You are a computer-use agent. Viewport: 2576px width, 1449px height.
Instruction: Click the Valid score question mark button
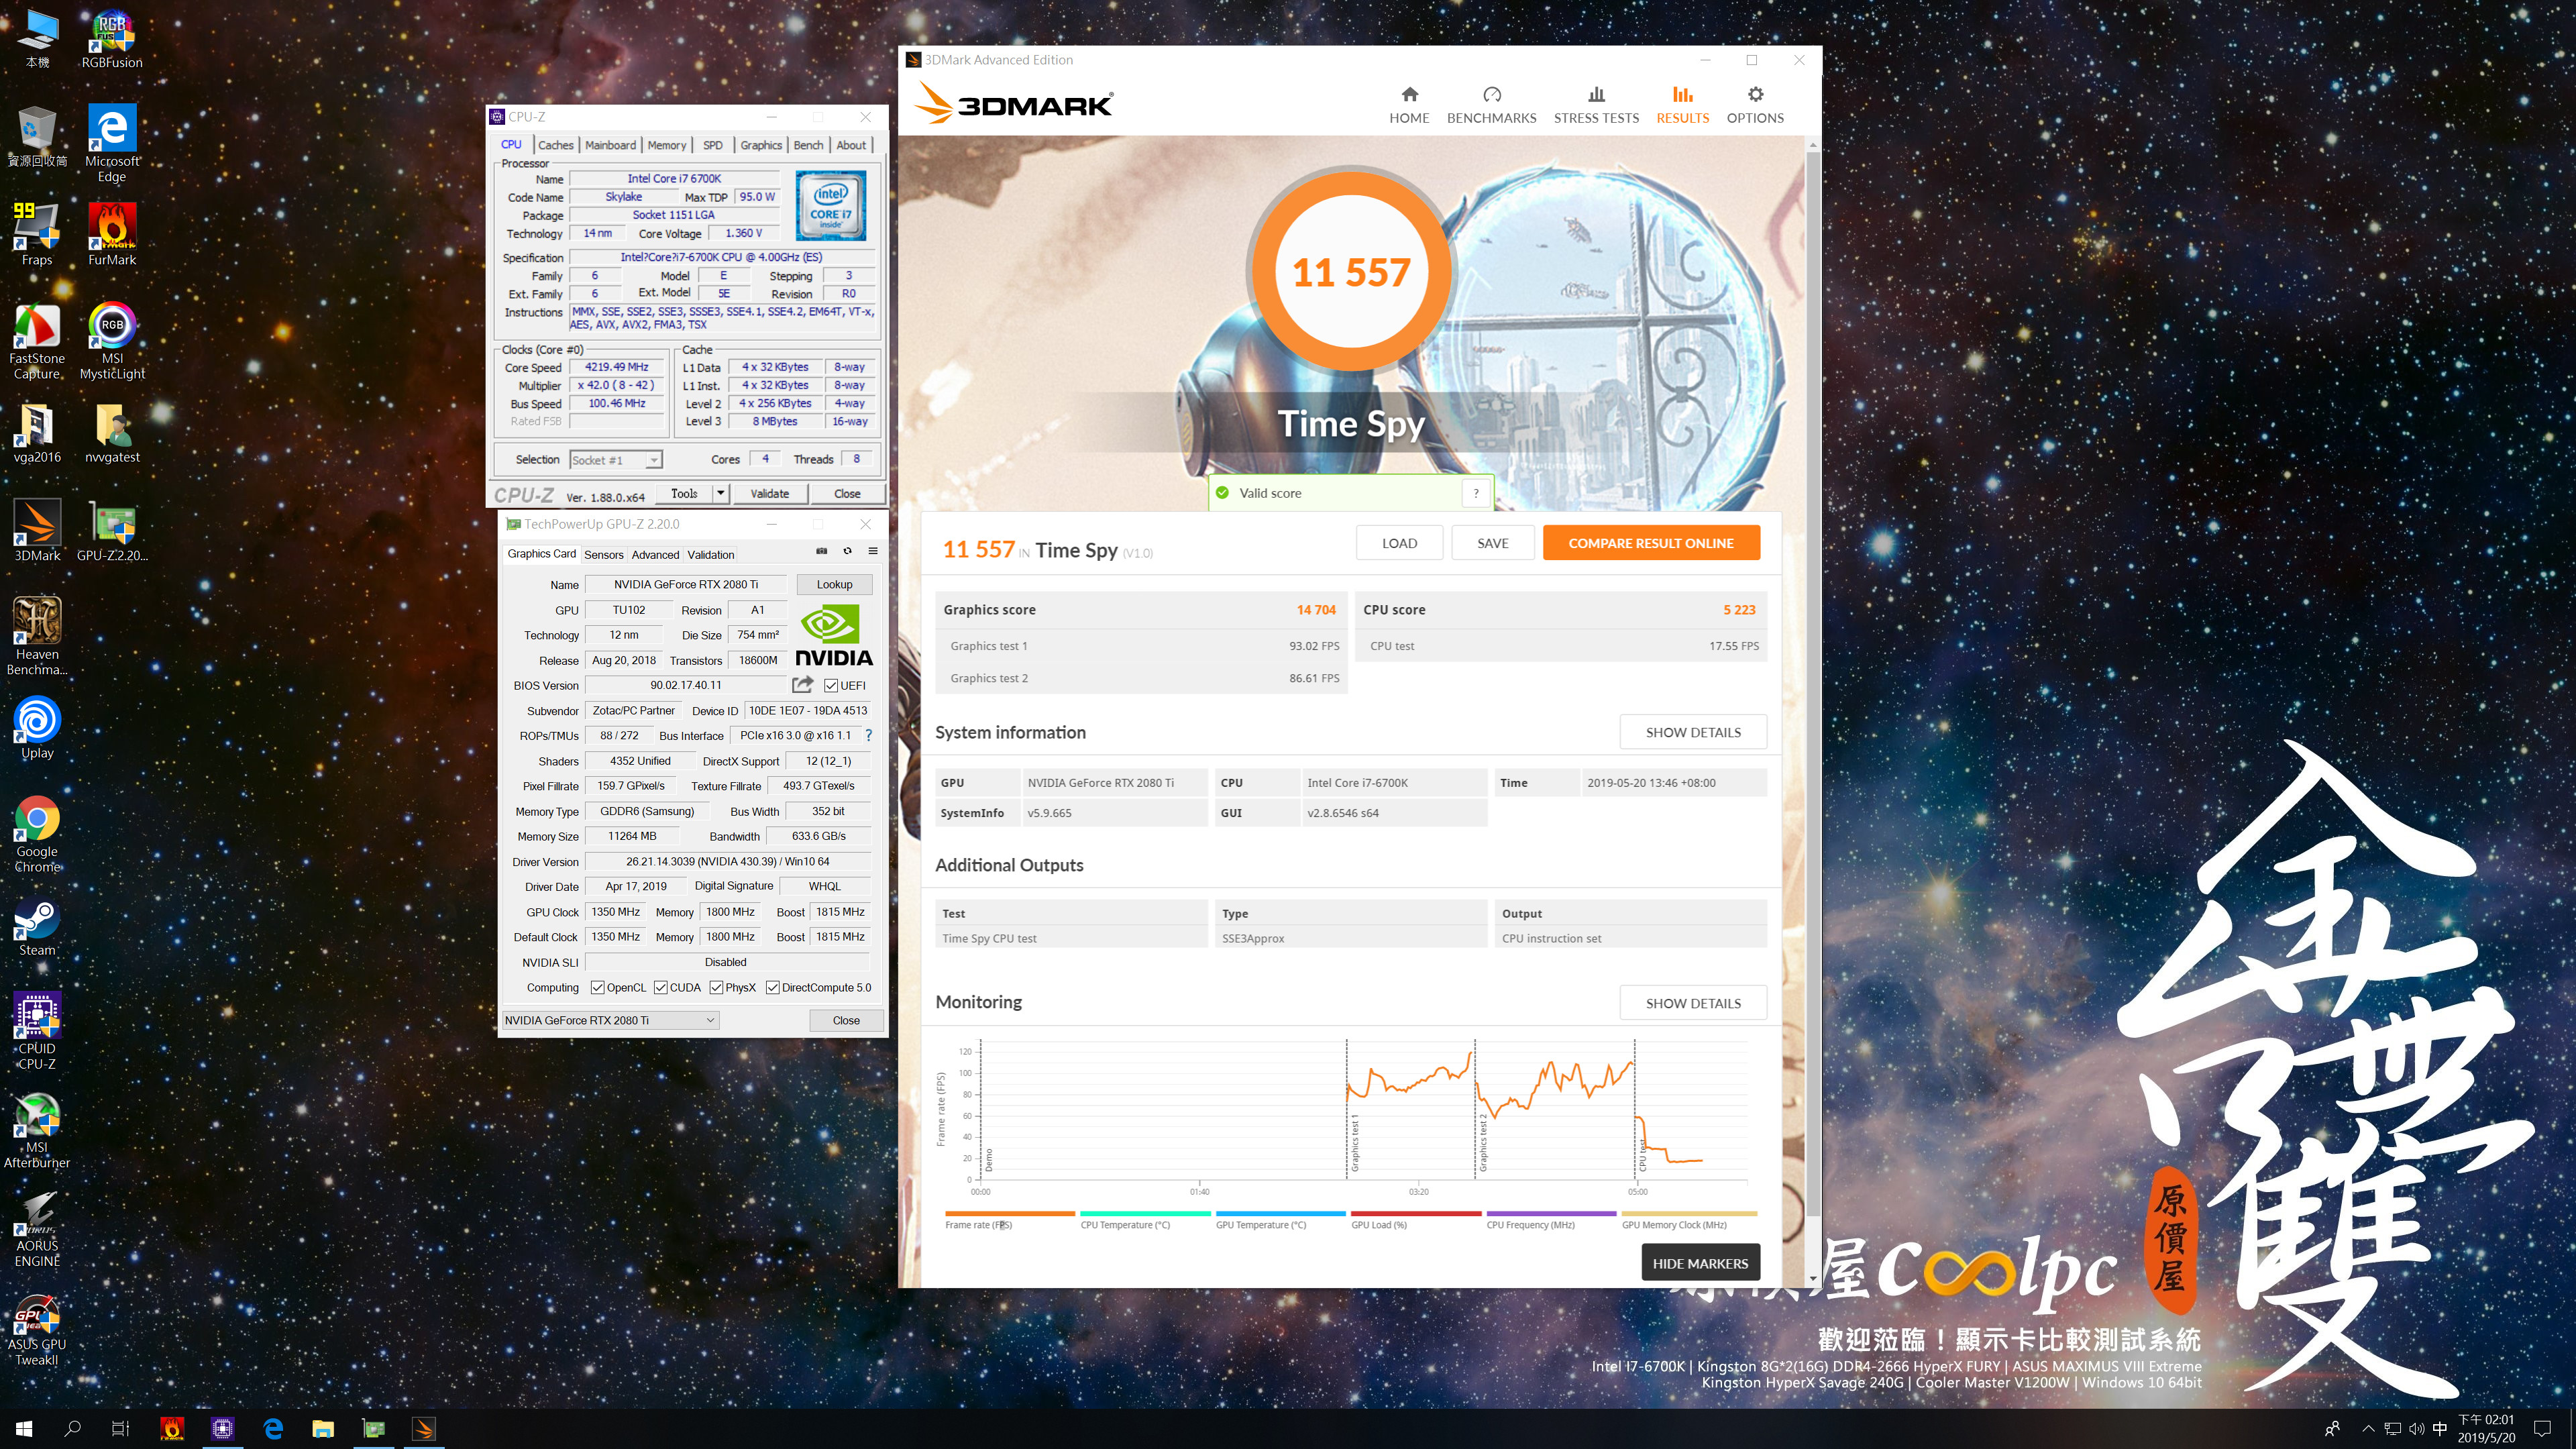click(1475, 493)
